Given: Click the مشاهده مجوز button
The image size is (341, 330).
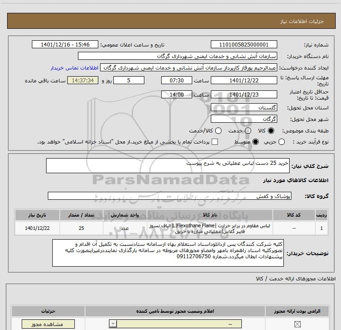Looking at the screenshot, I should [x=48, y=324].
